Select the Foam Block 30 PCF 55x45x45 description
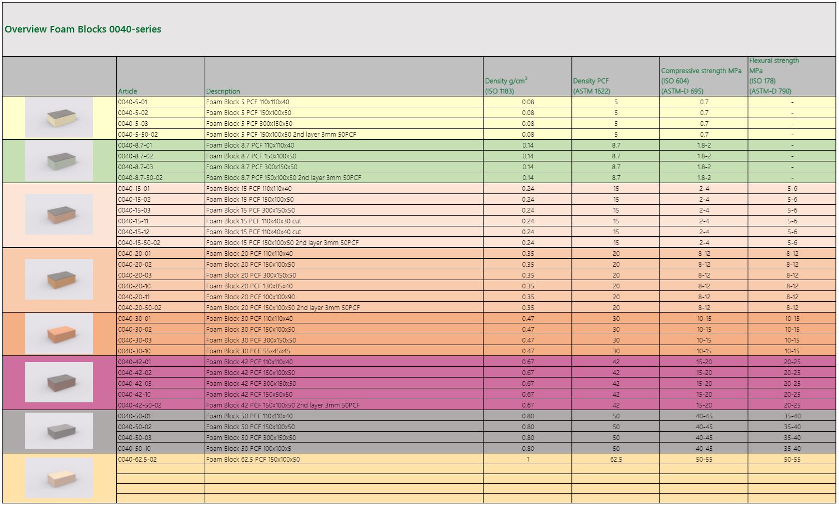The height and width of the screenshot is (506, 839). coord(248,351)
